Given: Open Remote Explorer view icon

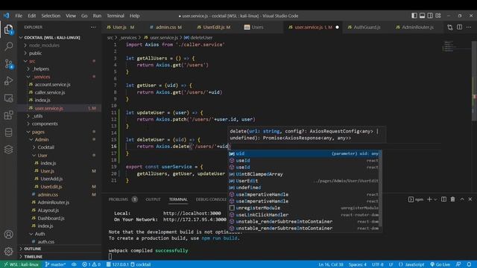Looking at the screenshot, I should pos(8,98).
